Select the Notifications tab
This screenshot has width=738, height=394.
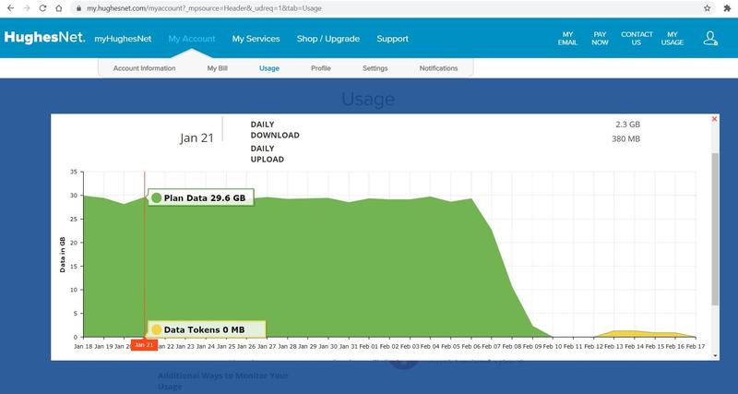[438, 68]
